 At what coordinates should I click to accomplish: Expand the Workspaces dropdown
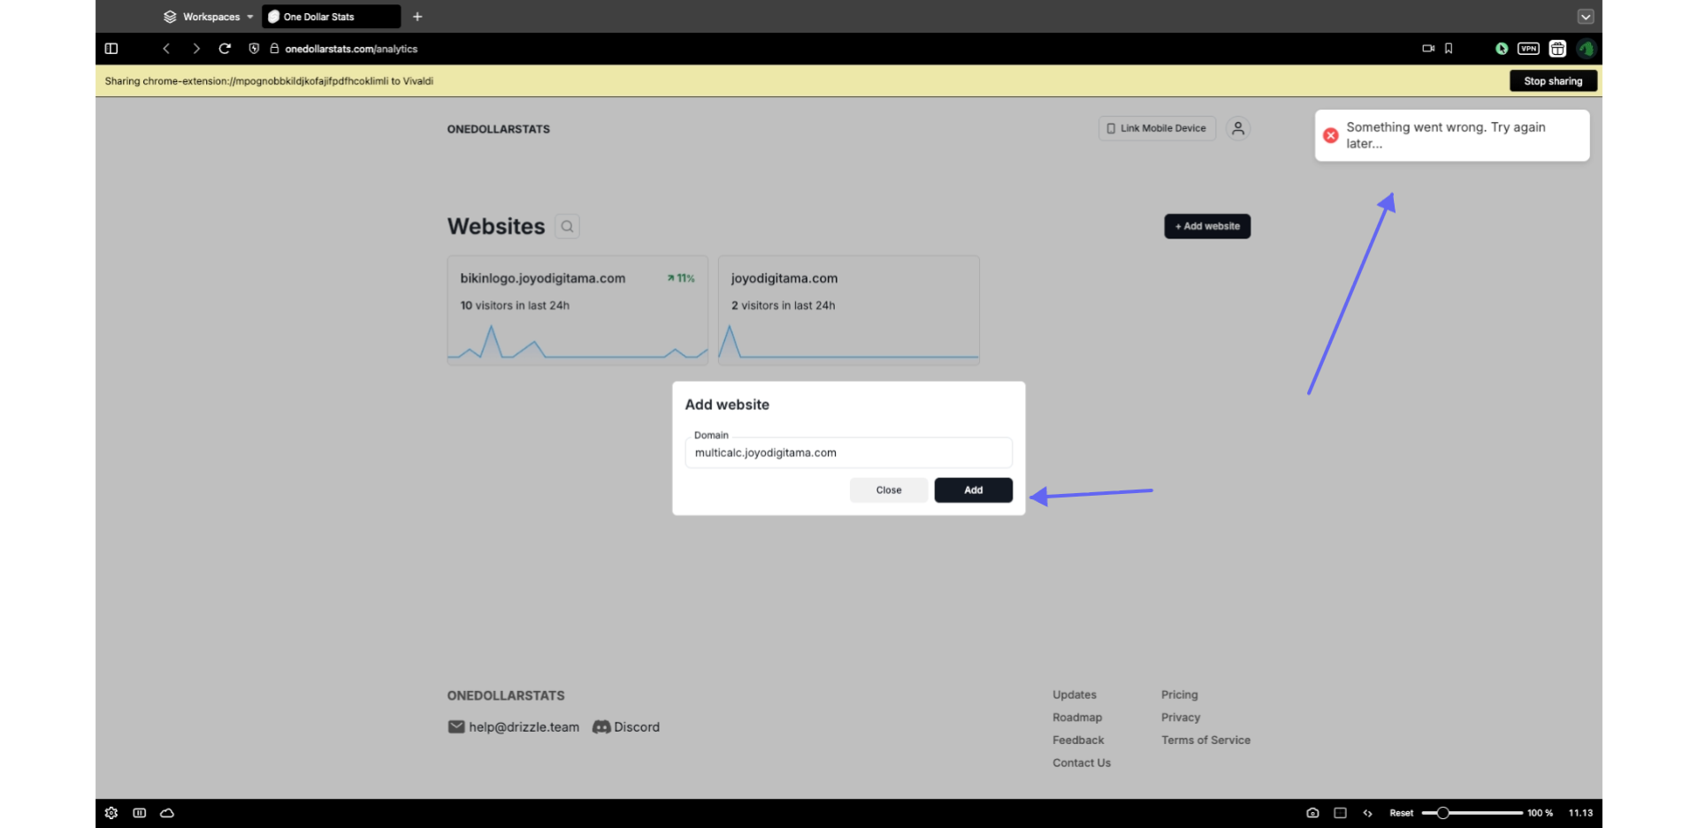pyautogui.click(x=209, y=17)
